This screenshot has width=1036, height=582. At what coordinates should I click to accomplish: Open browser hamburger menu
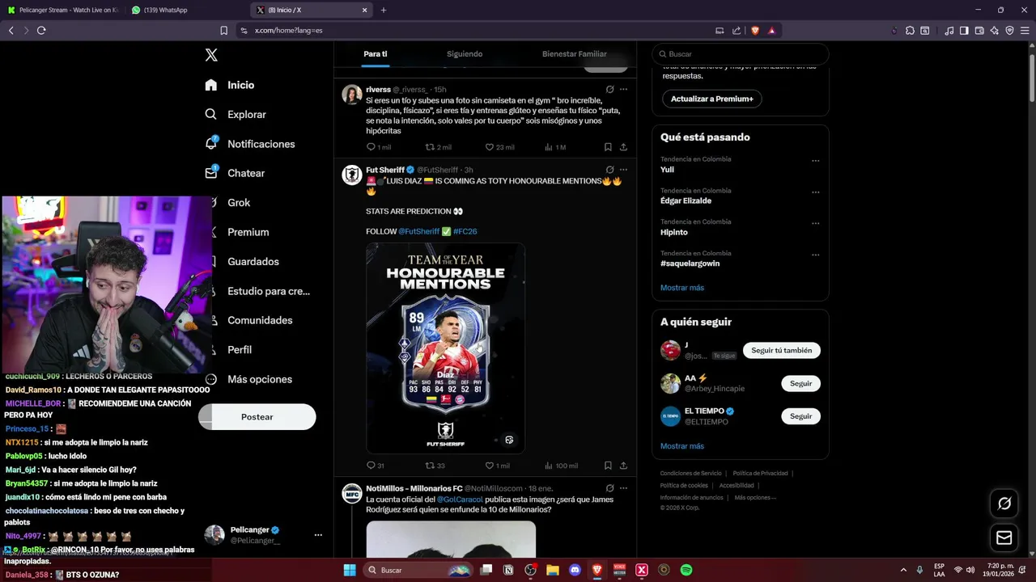point(1025,30)
